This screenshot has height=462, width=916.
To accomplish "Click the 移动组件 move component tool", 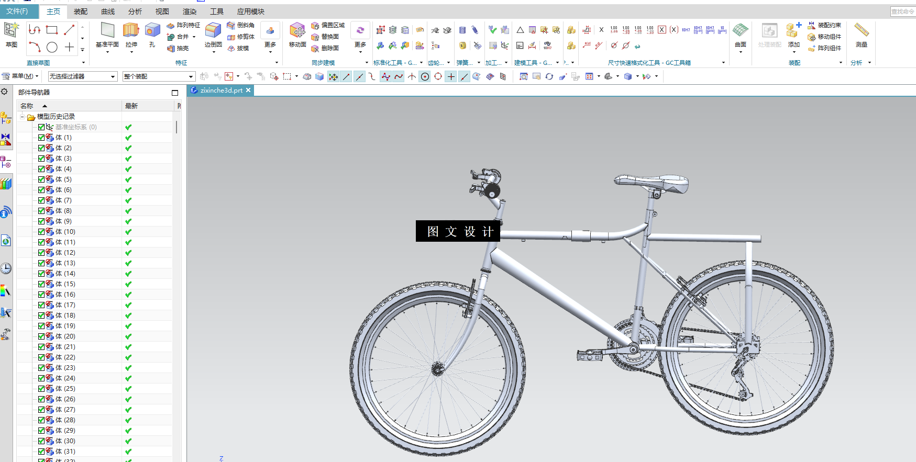I will [824, 37].
